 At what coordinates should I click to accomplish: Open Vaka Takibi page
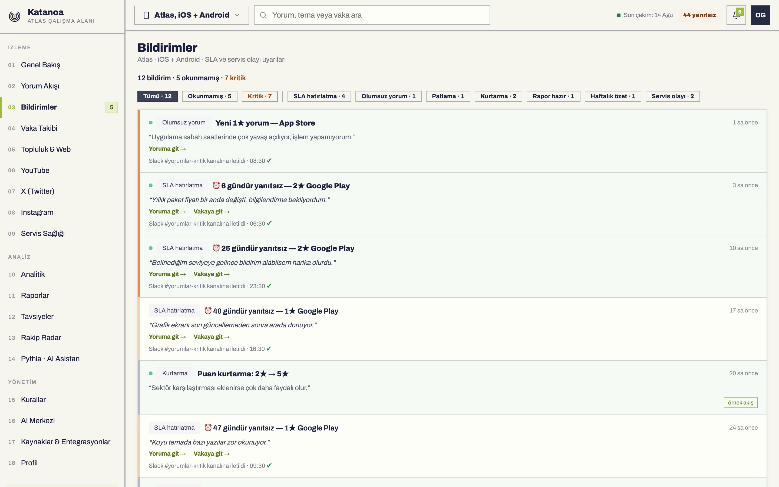62,128
